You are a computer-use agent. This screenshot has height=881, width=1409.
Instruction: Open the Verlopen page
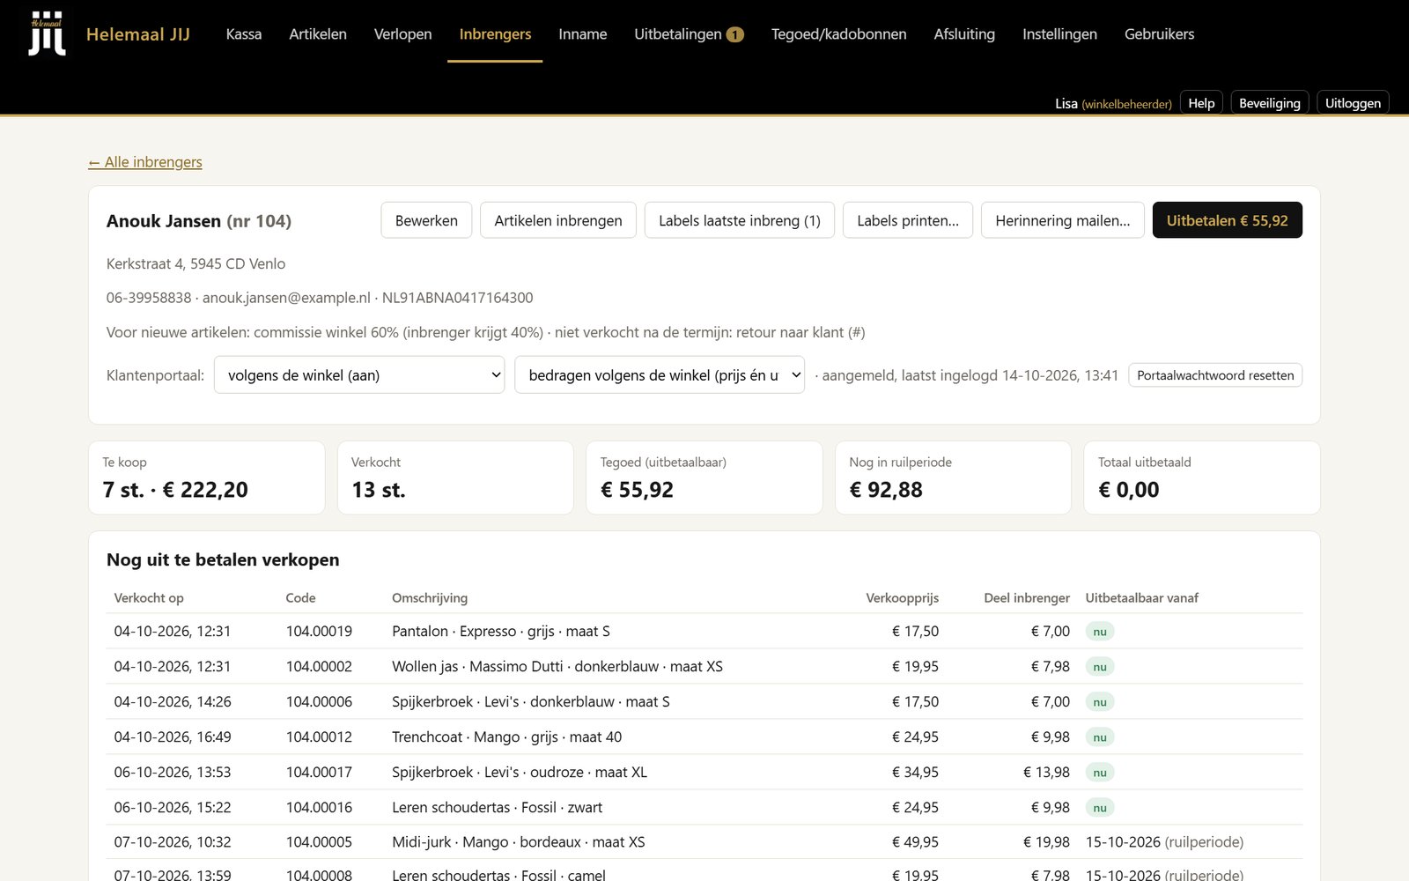click(403, 34)
